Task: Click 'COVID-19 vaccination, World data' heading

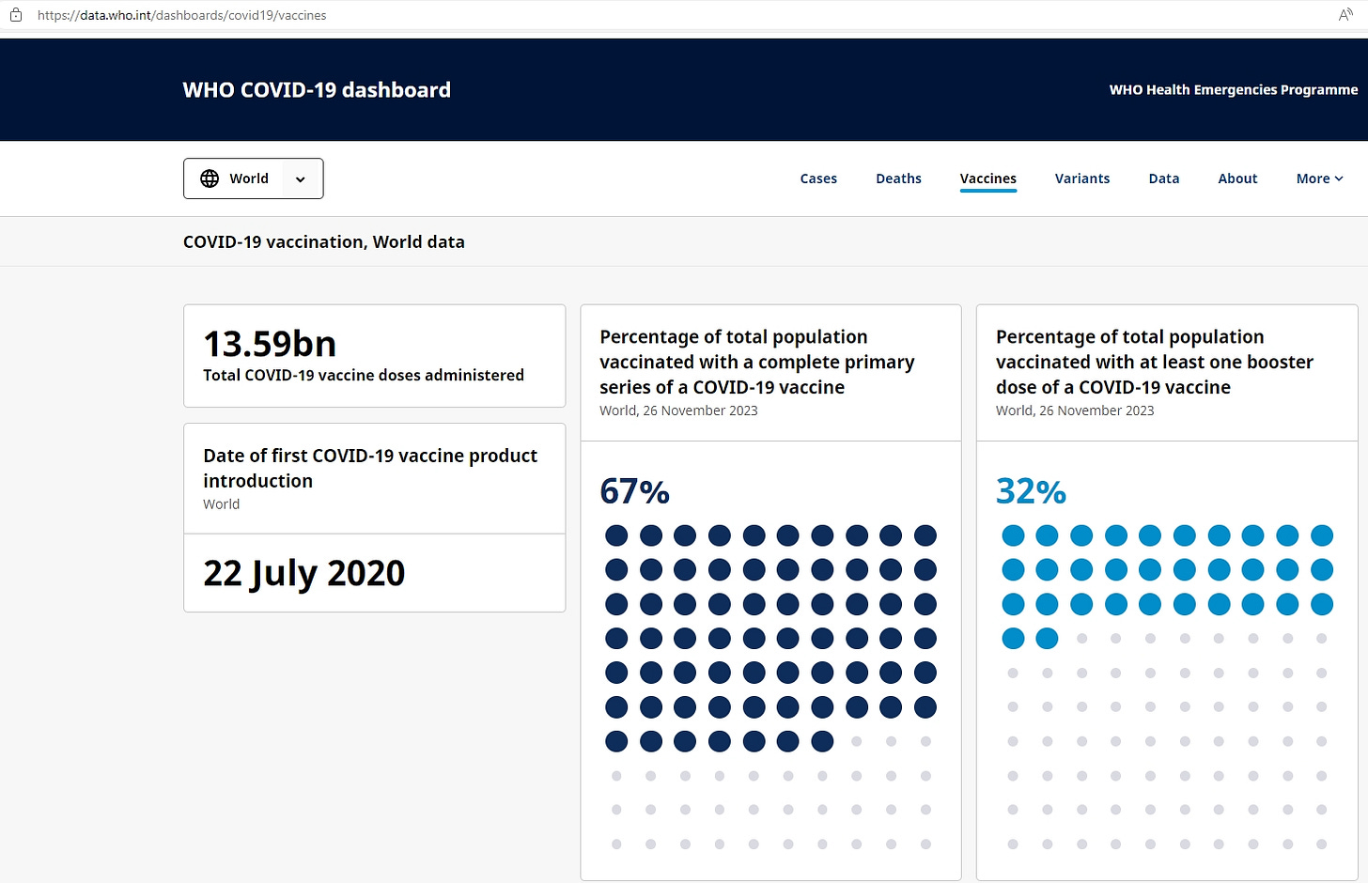Action: tap(323, 241)
